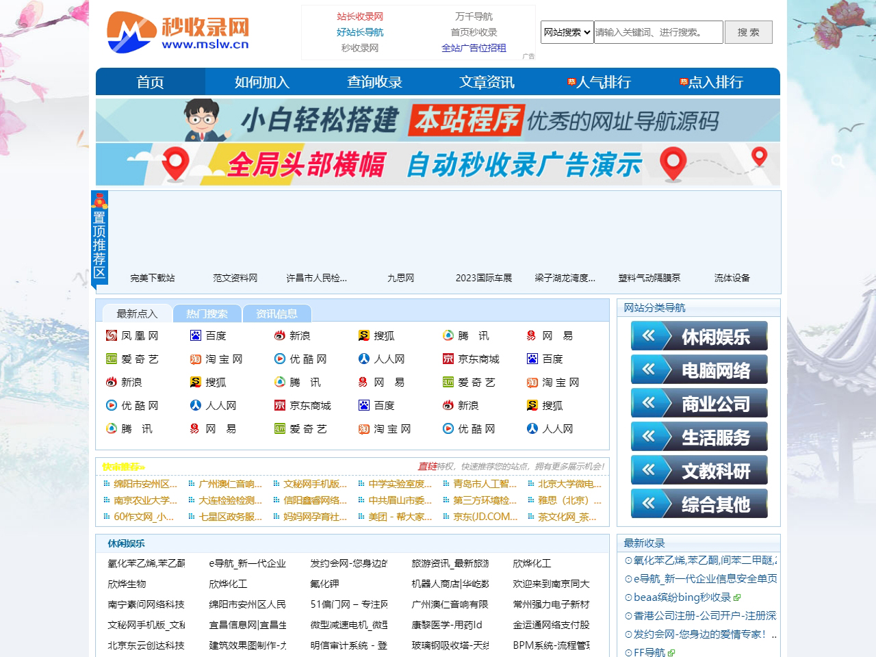Click the external-link icon after beaa缤纷bing秒收录
The image size is (876, 657).
pyautogui.click(x=737, y=597)
